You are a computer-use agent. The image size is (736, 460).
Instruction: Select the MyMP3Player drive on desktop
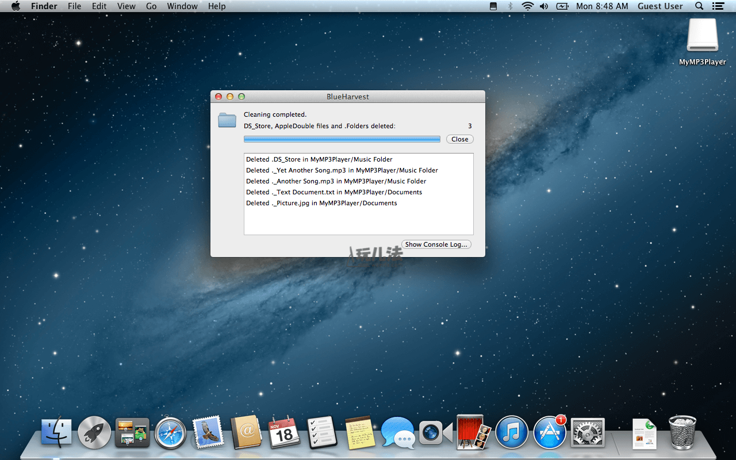pyautogui.click(x=703, y=43)
